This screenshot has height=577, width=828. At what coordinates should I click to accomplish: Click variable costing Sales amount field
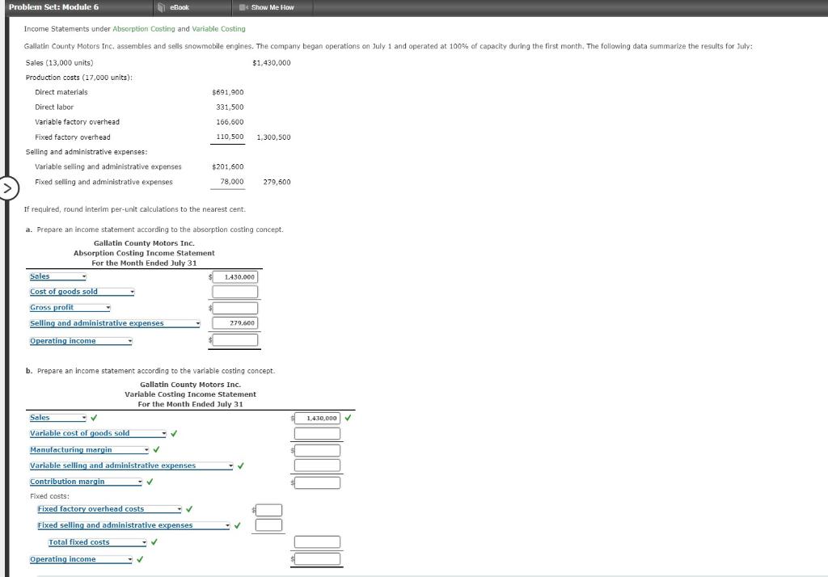[317, 418]
